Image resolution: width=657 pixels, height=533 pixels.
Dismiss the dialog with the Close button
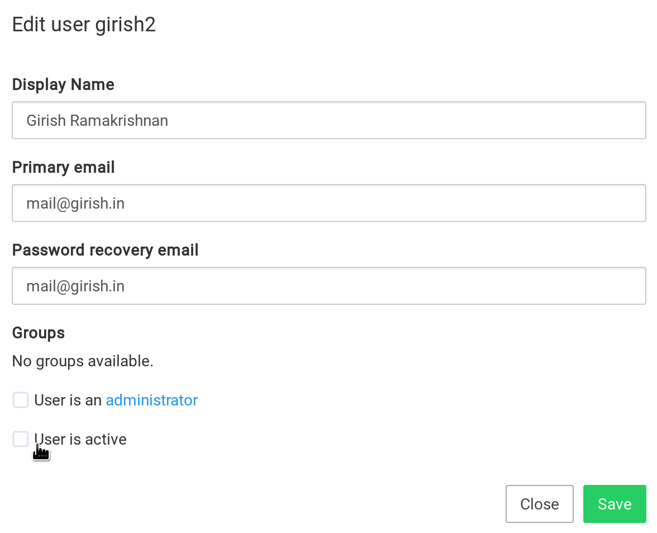click(x=539, y=504)
